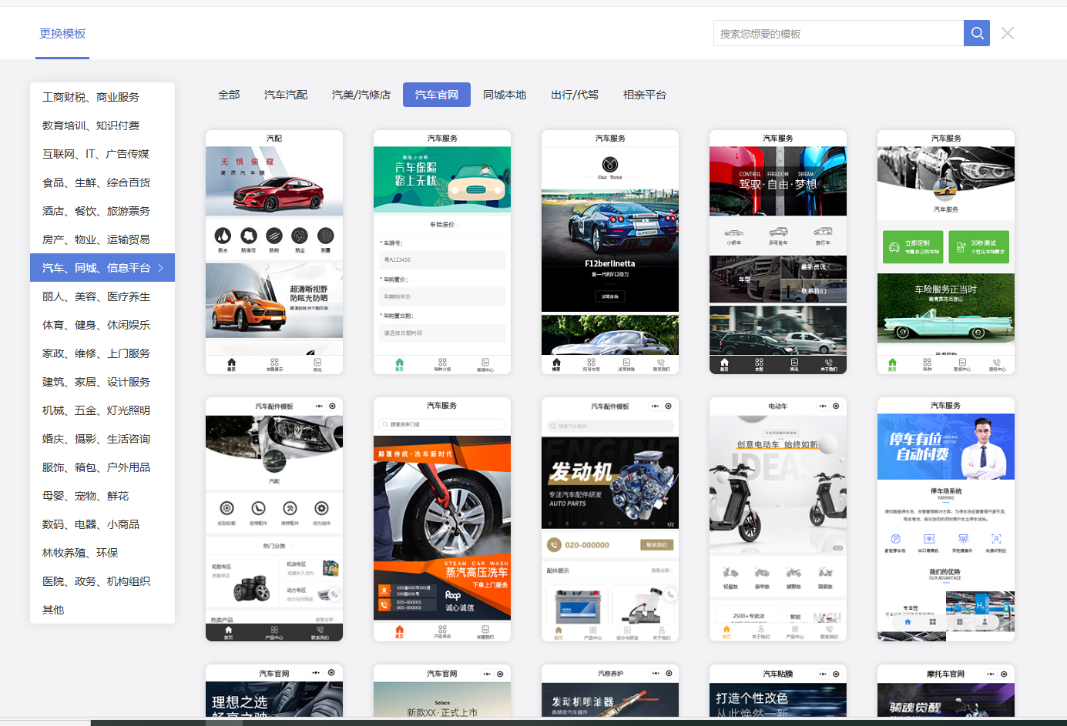This screenshot has height=726, width=1067.
Task: Switch to the 汽美/汽修店 filter
Action: click(x=361, y=95)
